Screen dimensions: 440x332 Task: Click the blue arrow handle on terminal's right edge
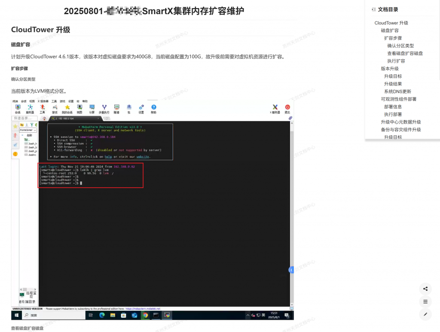click(291, 270)
